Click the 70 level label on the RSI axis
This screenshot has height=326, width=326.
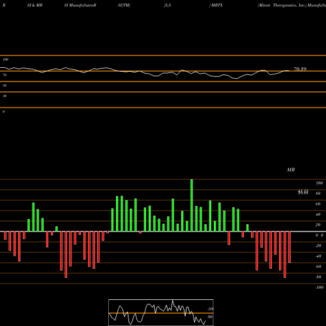point(5,75)
